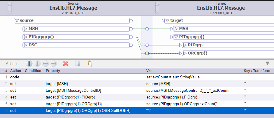Click the move action up arrow
274x118 pixels.
click(x=29, y=64)
